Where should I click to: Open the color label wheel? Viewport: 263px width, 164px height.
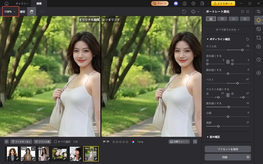(133, 142)
